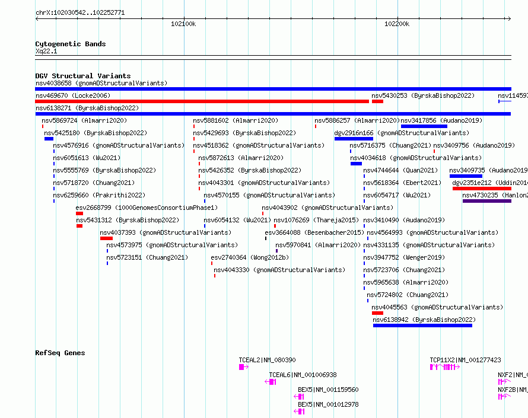Click the nsv5724802 (Chuang2021) label
Viewport: 528px width, 418px height.
point(408,295)
